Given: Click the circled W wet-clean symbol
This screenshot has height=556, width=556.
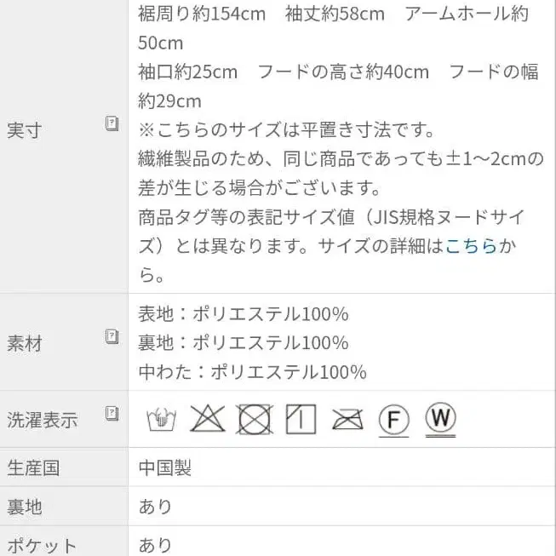Looking at the screenshot, I should click(440, 418).
